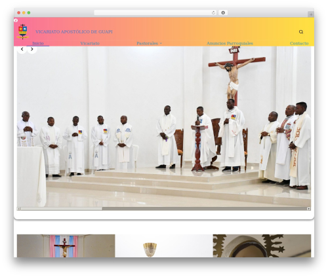This screenshot has width=328, height=277.
Task: Click the browser download indicator icon
Action: [223, 13]
